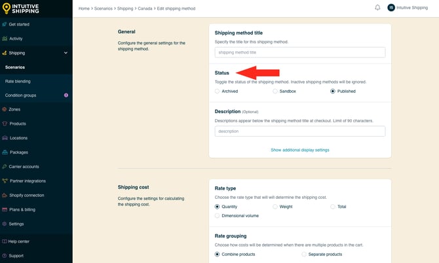Screen dimensions: 439x263
Task: Select the Archived status radio
Action: tap(217, 91)
